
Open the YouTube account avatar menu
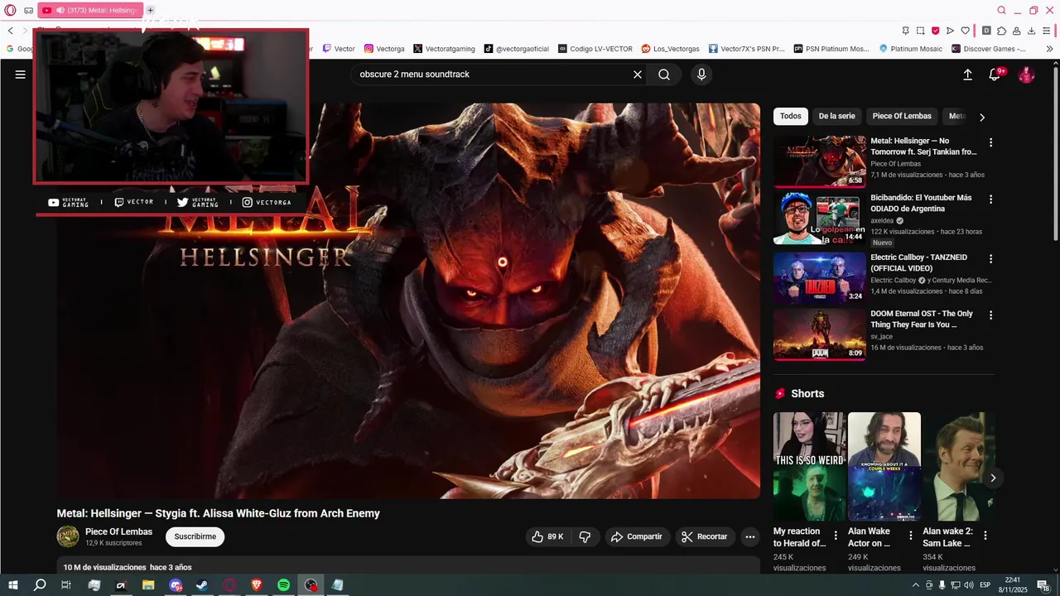pyautogui.click(x=1026, y=74)
